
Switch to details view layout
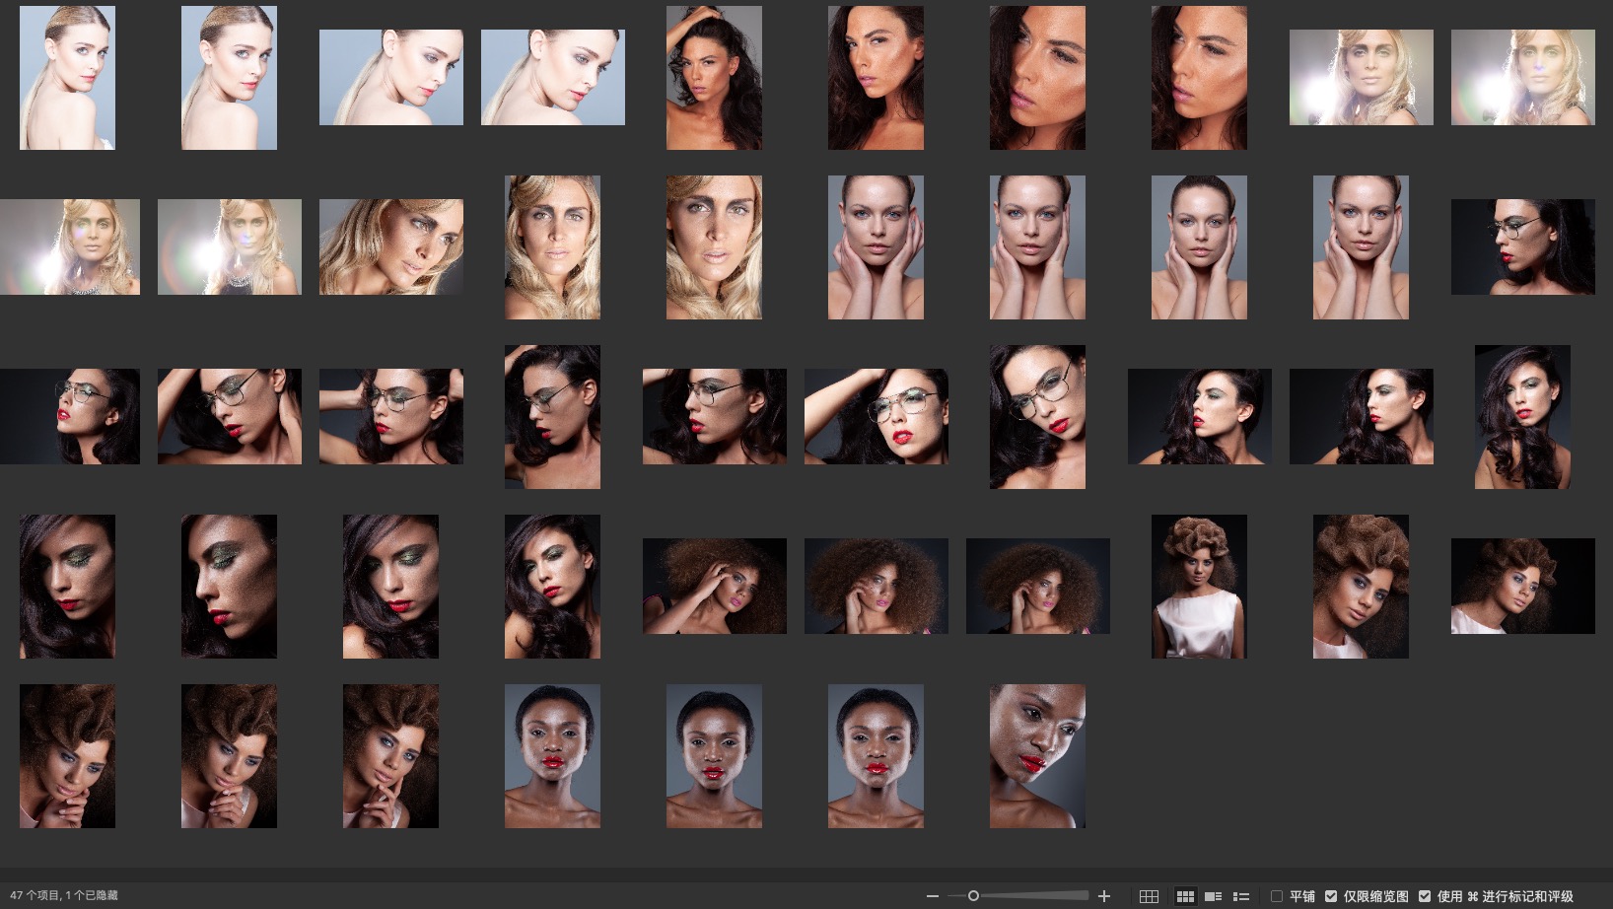click(x=1214, y=896)
